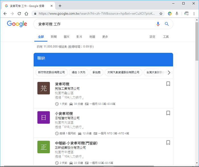Click the green 正 company logo tile
Image resolution: width=199 pixels, height=167 pixels.
[x=43, y=147]
